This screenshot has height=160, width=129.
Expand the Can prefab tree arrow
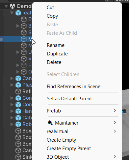12,78
